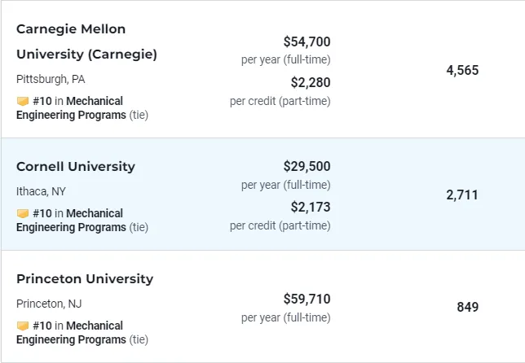Image resolution: width=525 pixels, height=363 pixels.
Task: Click the 849 enrollment number
Action: 467,308
